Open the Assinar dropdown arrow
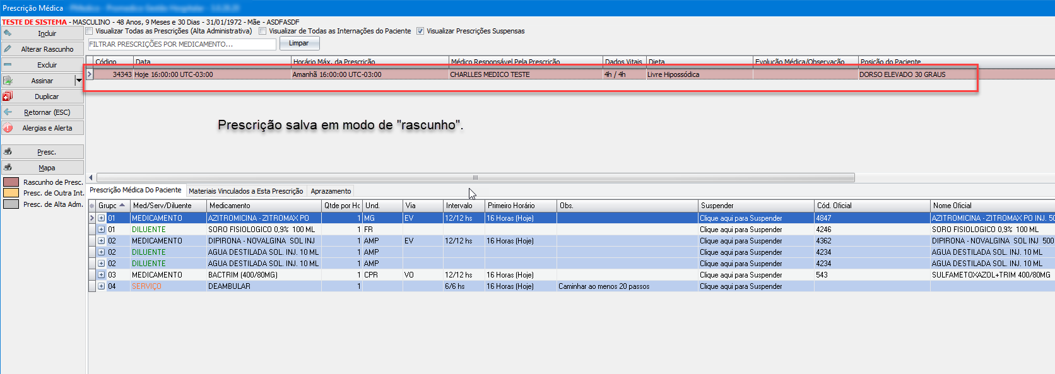 coord(79,81)
